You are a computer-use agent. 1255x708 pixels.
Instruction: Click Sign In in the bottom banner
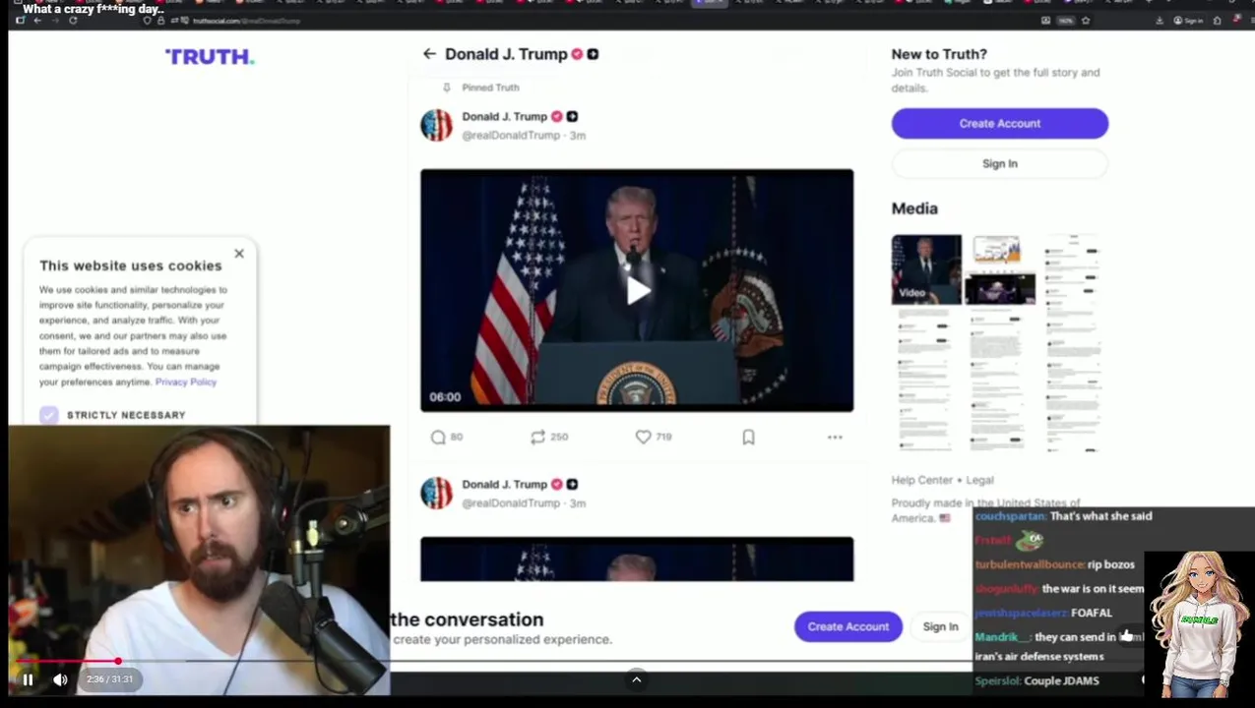[x=940, y=626]
